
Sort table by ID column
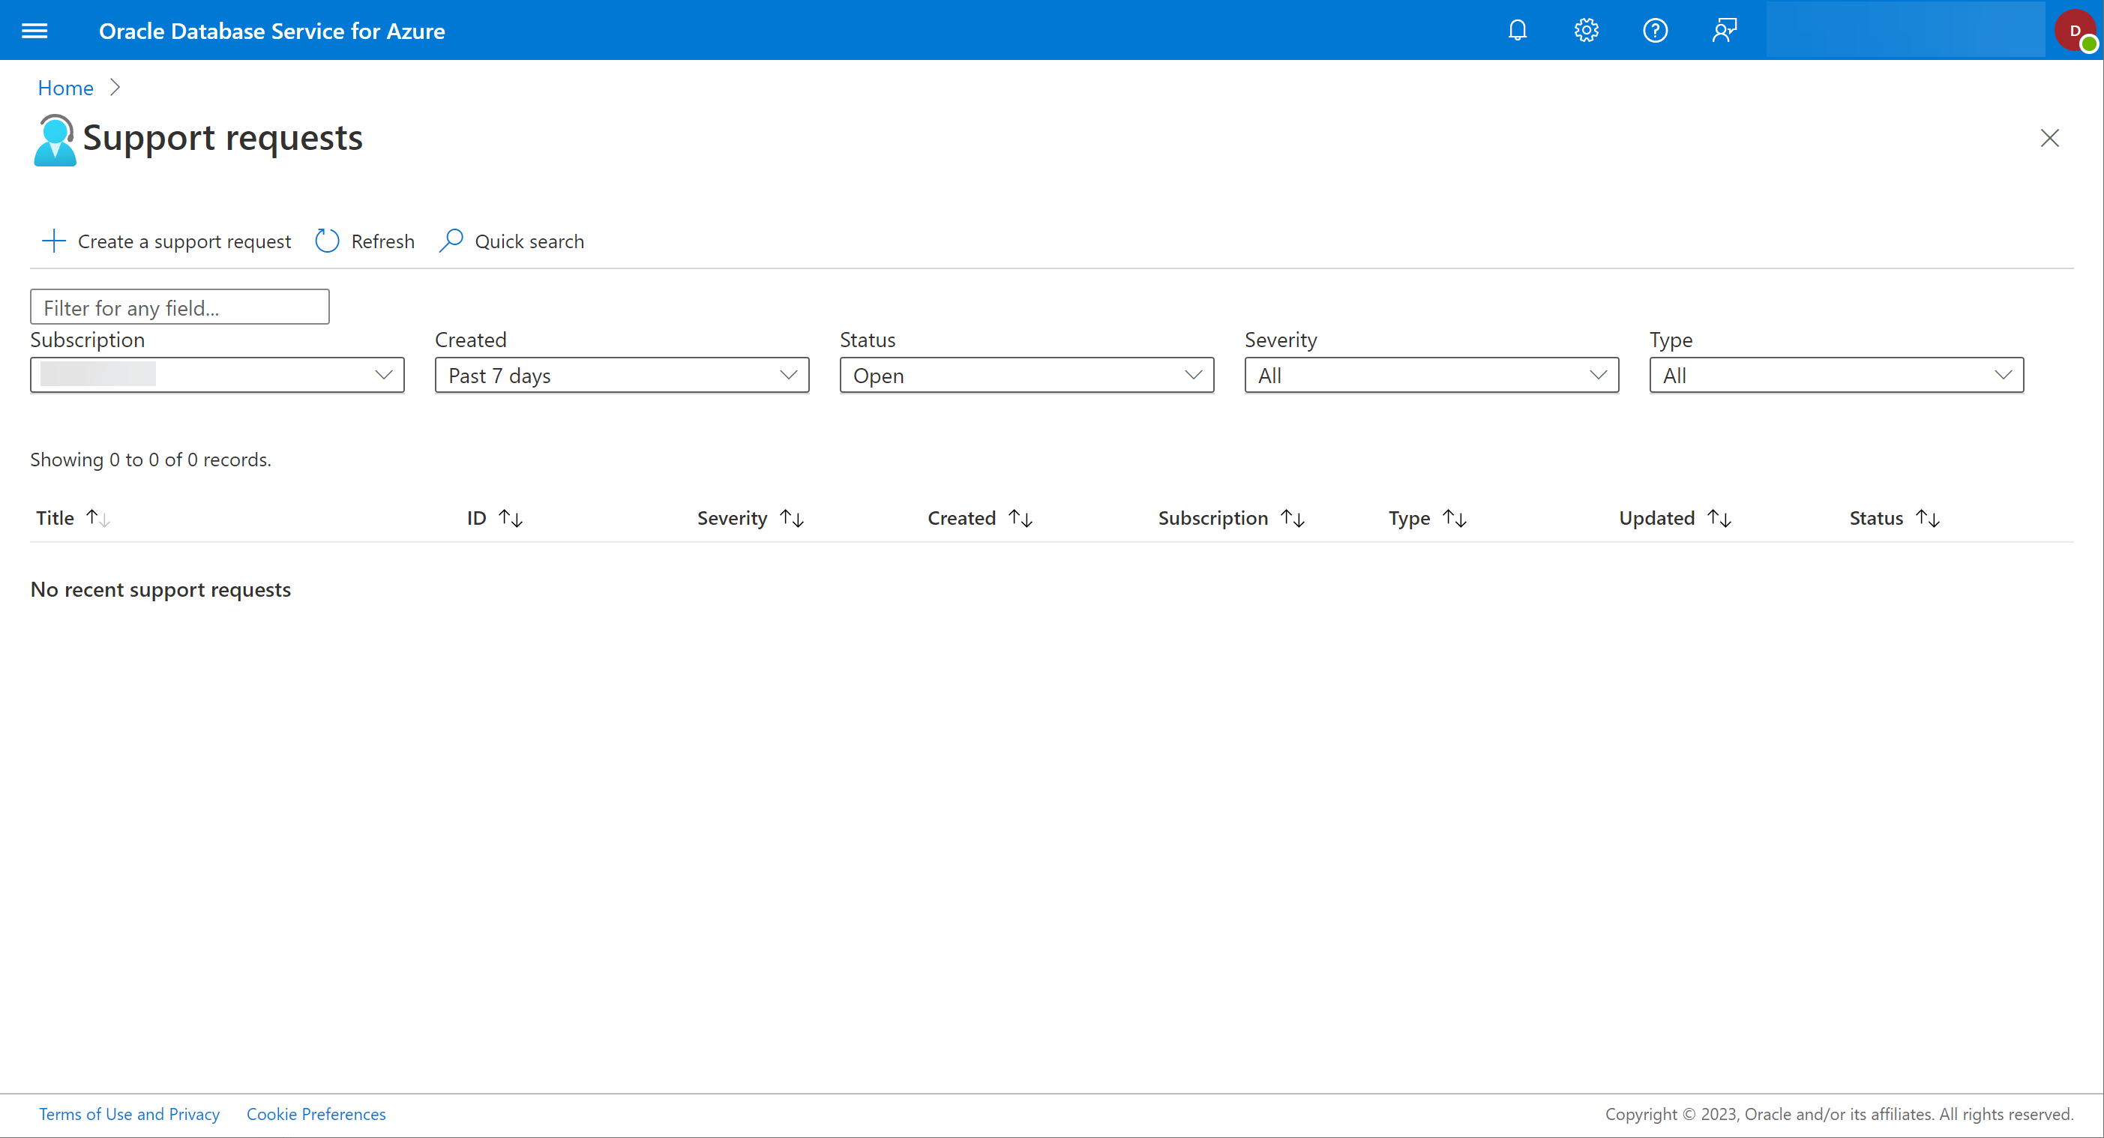[511, 518]
